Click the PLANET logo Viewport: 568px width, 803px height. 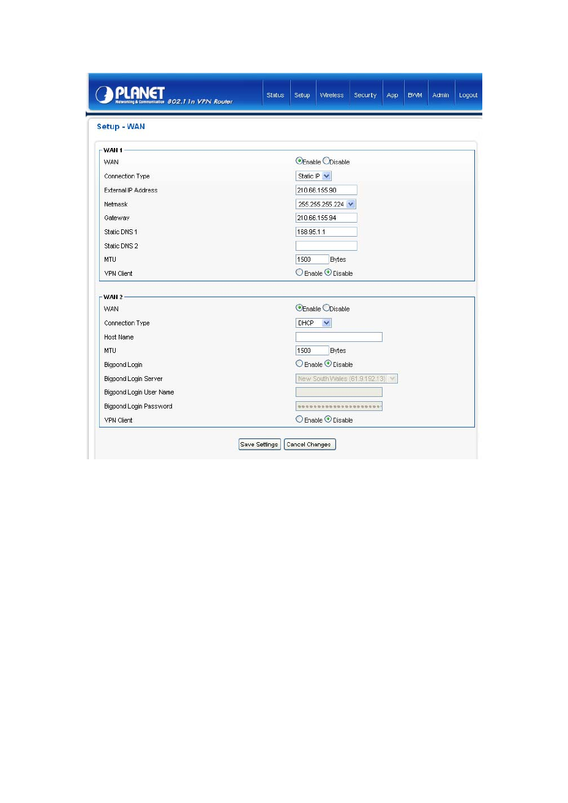click(130, 95)
